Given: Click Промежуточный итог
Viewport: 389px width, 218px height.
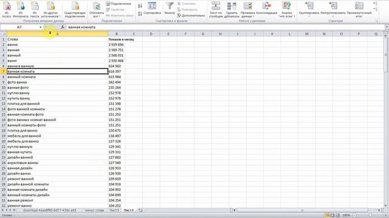Looking at the screenshot, I should 359,10.
